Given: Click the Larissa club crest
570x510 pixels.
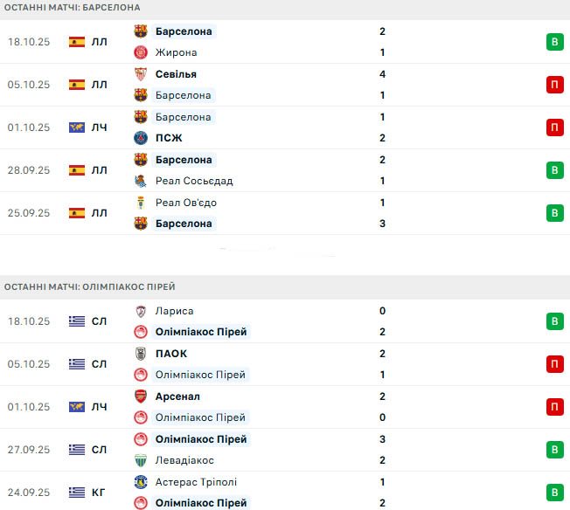Looking at the screenshot, I should (x=141, y=311).
